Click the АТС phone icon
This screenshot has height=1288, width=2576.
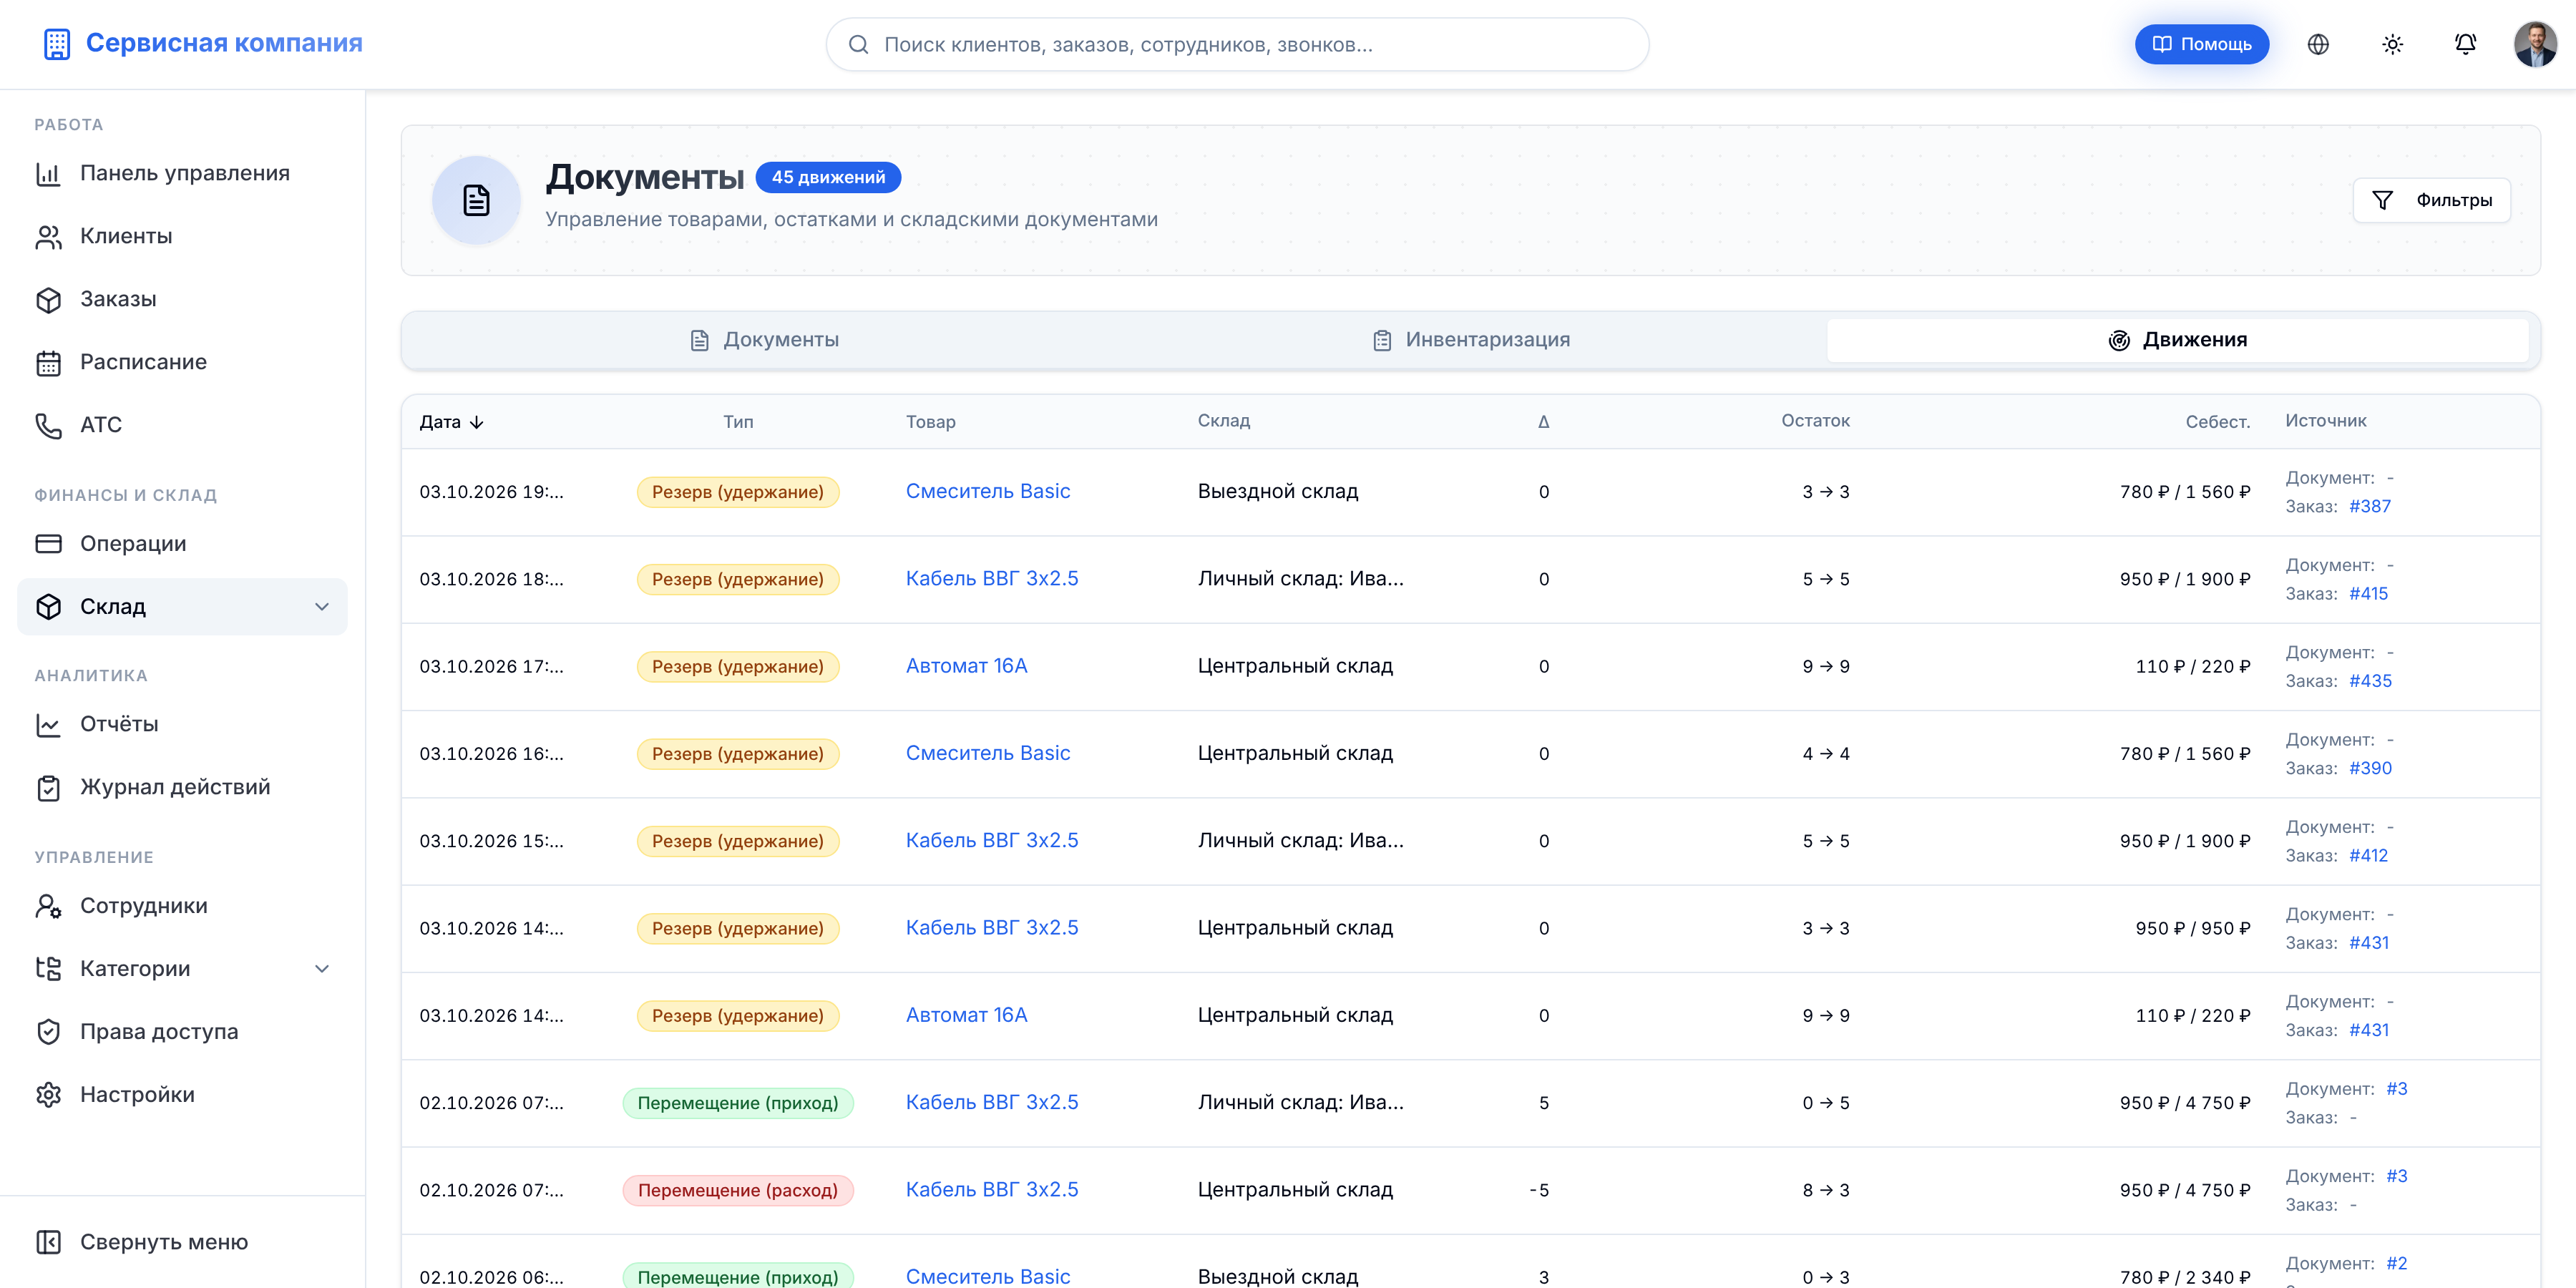[48, 425]
